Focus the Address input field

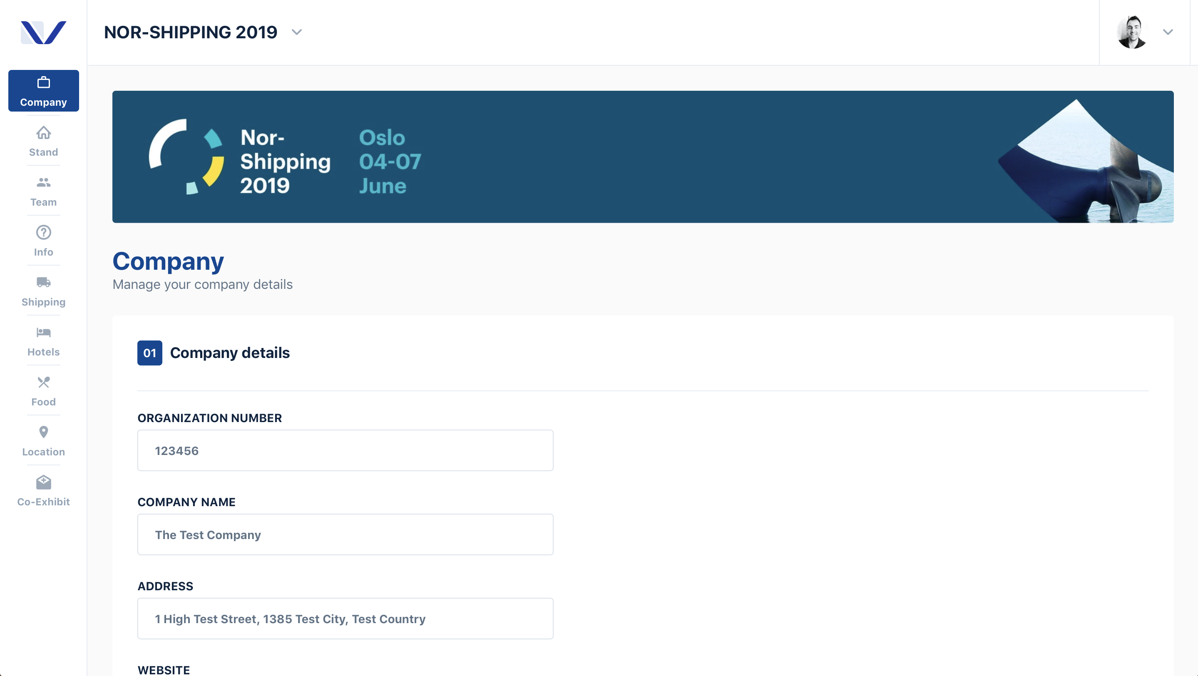(x=345, y=619)
